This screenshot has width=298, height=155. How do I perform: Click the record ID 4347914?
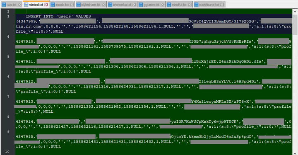(24, 121)
